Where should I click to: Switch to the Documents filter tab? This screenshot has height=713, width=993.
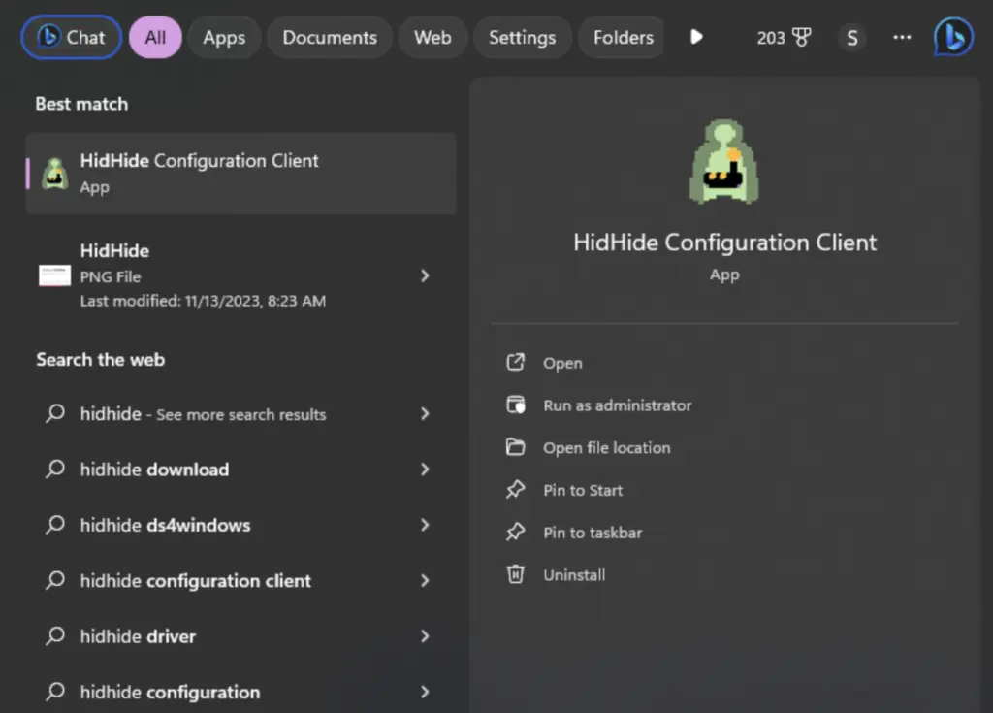pyautogui.click(x=330, y=38)
